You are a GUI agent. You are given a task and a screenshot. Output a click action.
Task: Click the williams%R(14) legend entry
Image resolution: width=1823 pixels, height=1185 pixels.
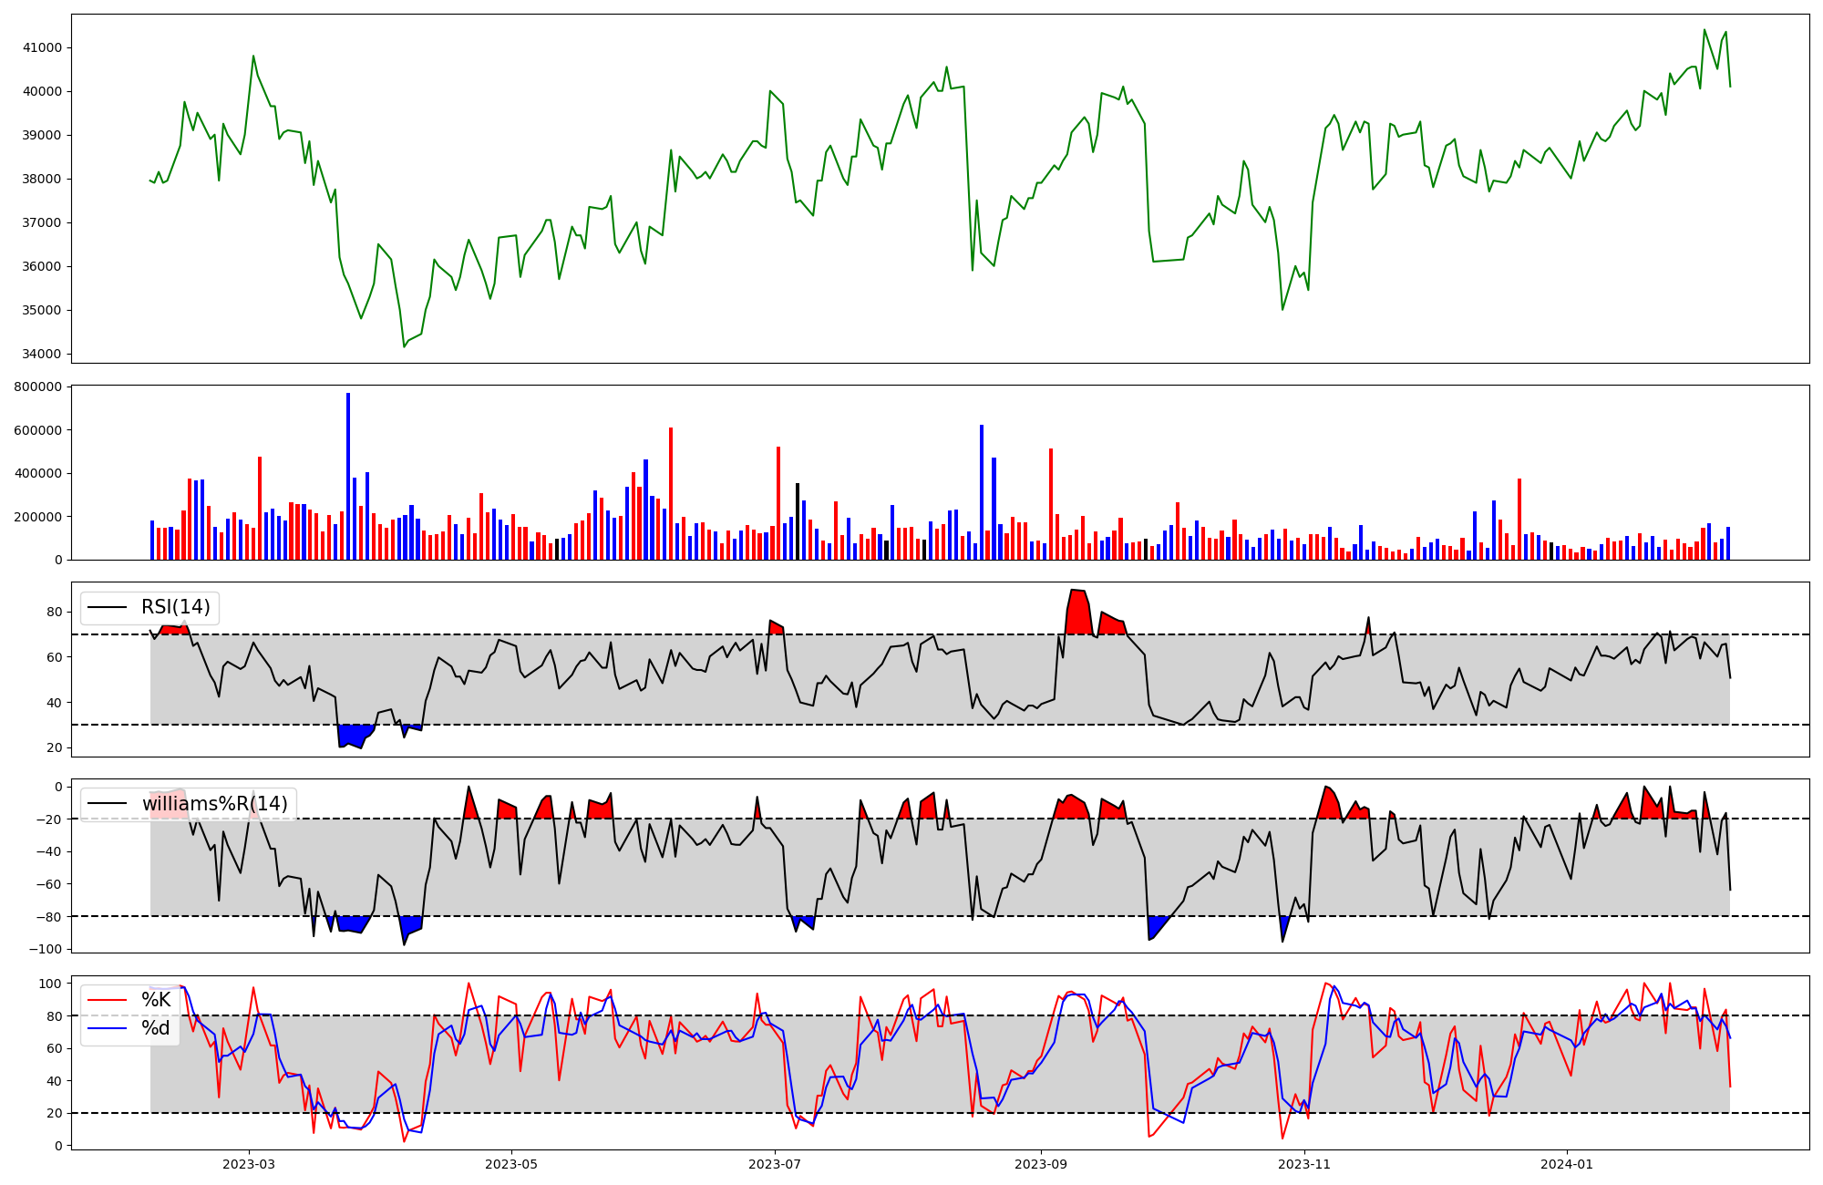(x=214, y=804)
